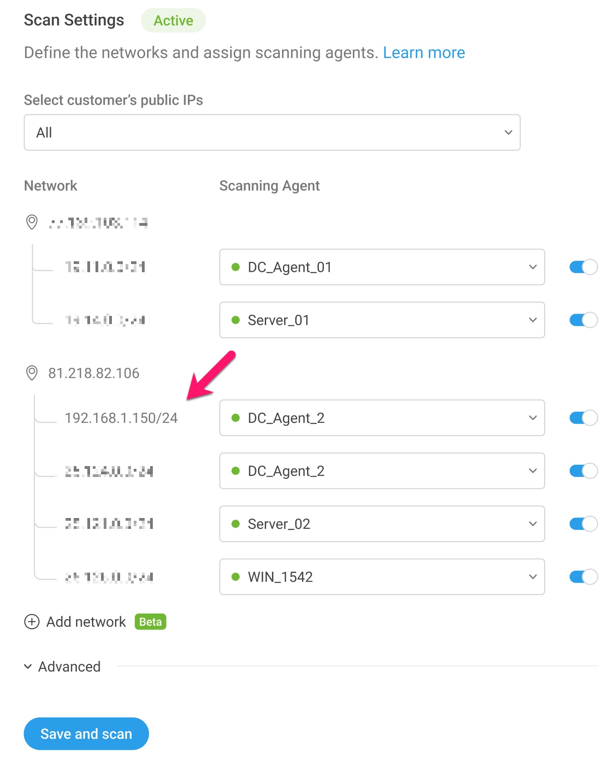
Task: Open the DC_Agent_01 scanning agent dropdown
Action: (x=382, y=267)
